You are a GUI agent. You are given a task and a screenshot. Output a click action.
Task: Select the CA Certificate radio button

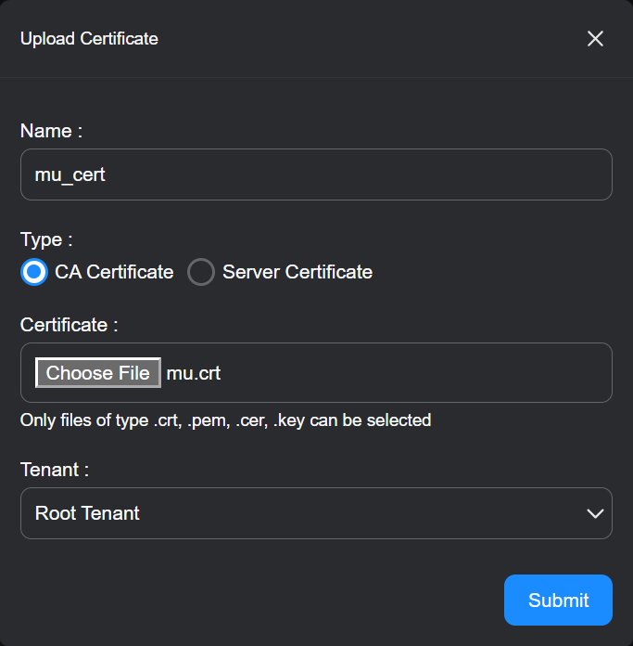coord(34,272)
